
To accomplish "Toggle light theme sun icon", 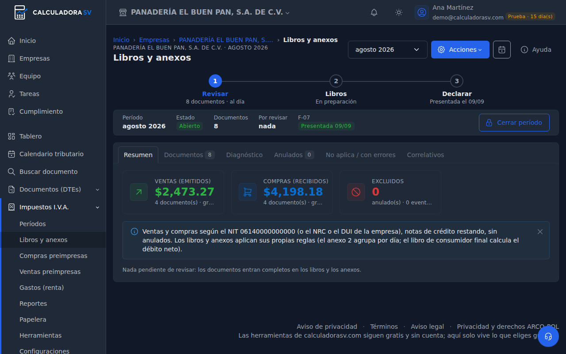I will click(x=399, y=12).
